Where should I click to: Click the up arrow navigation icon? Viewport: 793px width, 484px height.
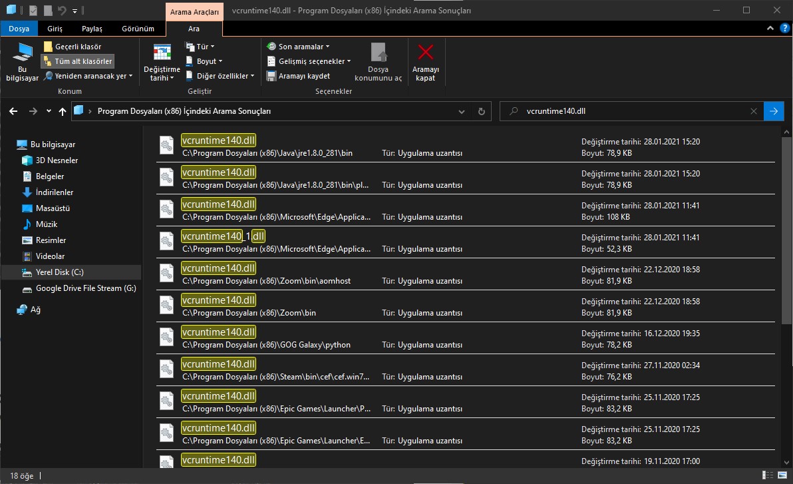click(x=63, y=112)
